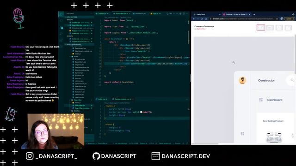Collapse the project folder section header in Explorer

pos(79,44)
